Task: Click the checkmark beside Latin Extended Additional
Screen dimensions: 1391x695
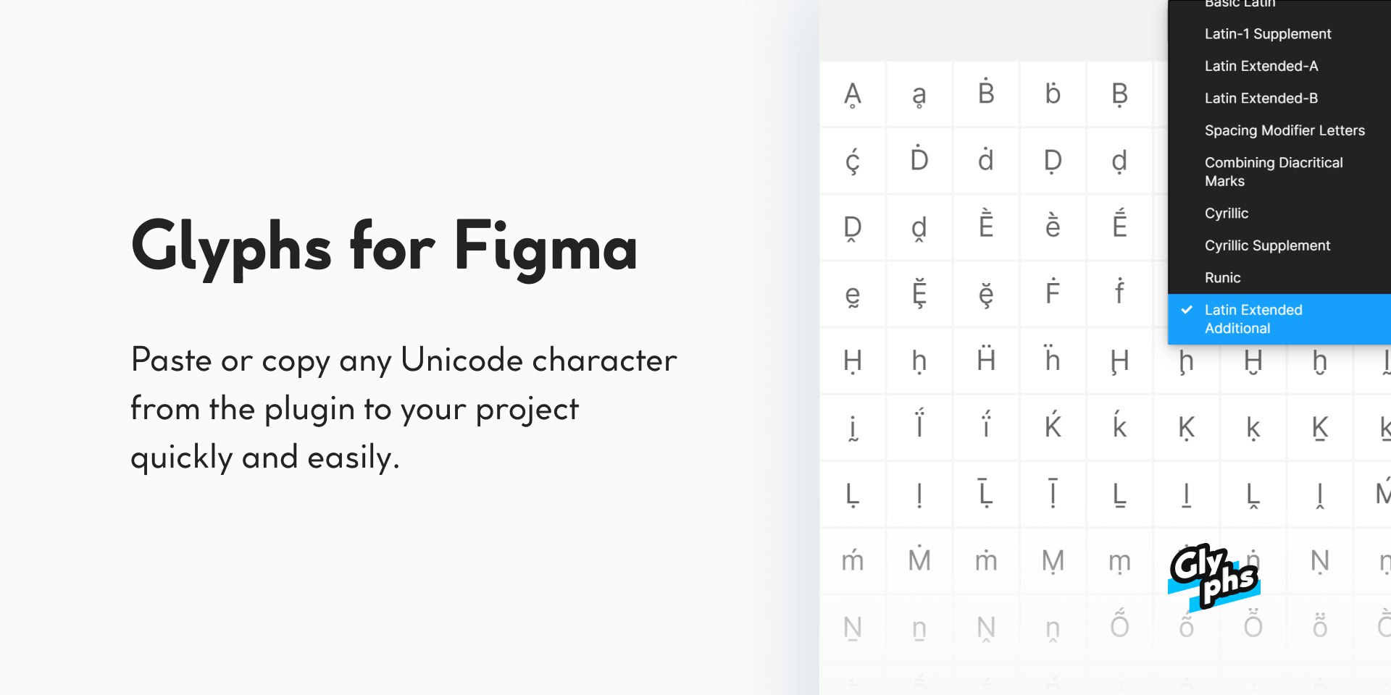Action: (x=1187, y=310)
